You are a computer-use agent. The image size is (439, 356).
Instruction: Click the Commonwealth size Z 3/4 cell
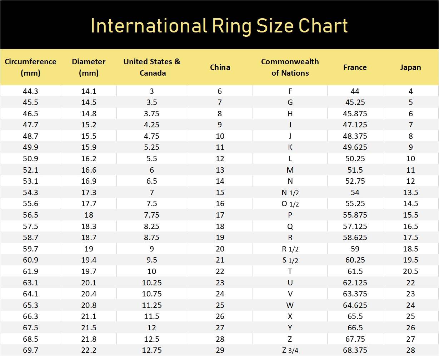click(x=290, y=350)
